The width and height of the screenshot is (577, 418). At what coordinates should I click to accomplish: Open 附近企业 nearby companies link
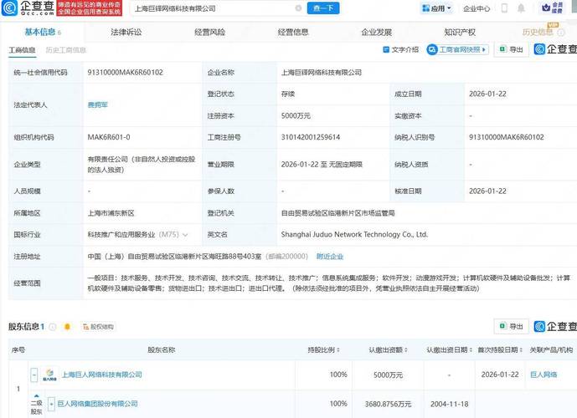point(329,256)
